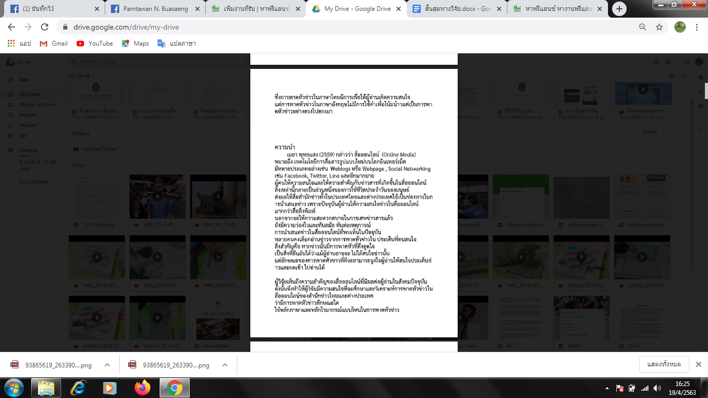Open the Calendar side panel icon in Drive

click(x=701, y=77)
